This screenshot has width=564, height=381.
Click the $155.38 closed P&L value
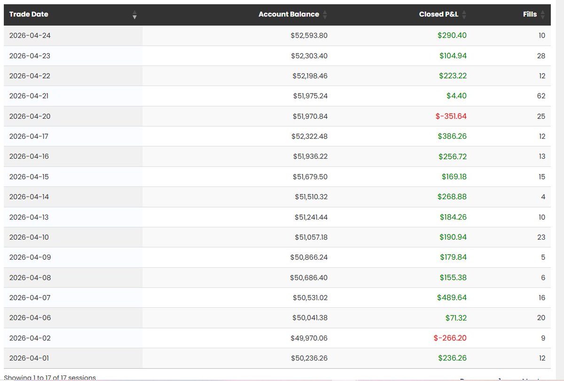pyautogui.click(x=454, y=278)
